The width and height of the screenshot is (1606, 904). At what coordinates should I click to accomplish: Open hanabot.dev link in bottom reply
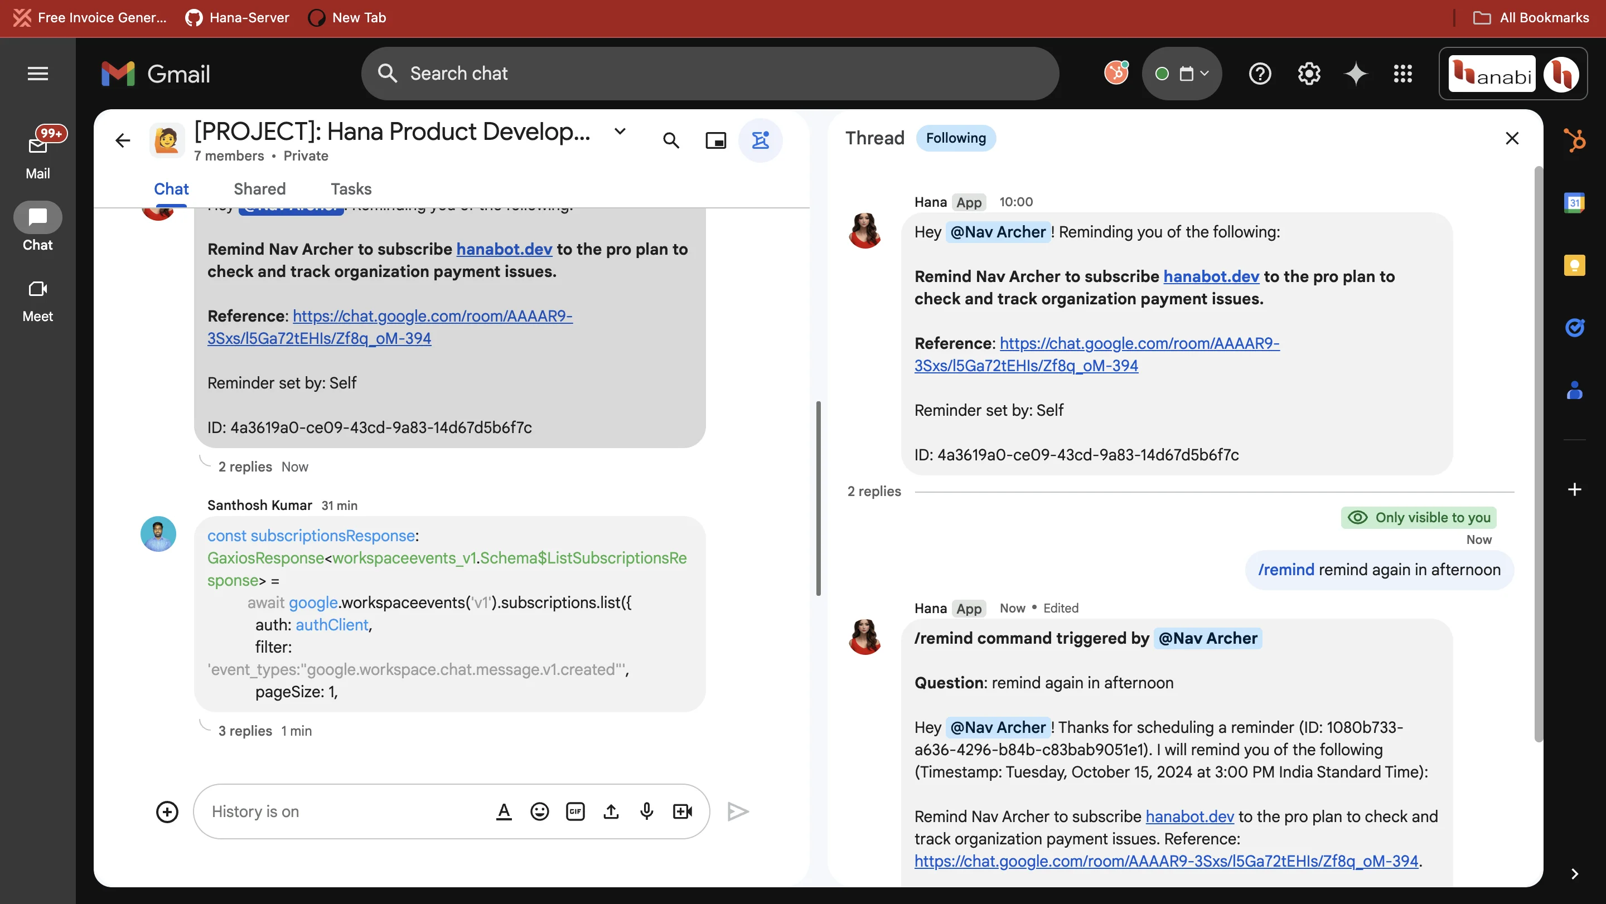1189,817
